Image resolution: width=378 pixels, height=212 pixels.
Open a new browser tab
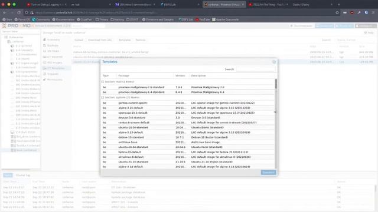338,4
